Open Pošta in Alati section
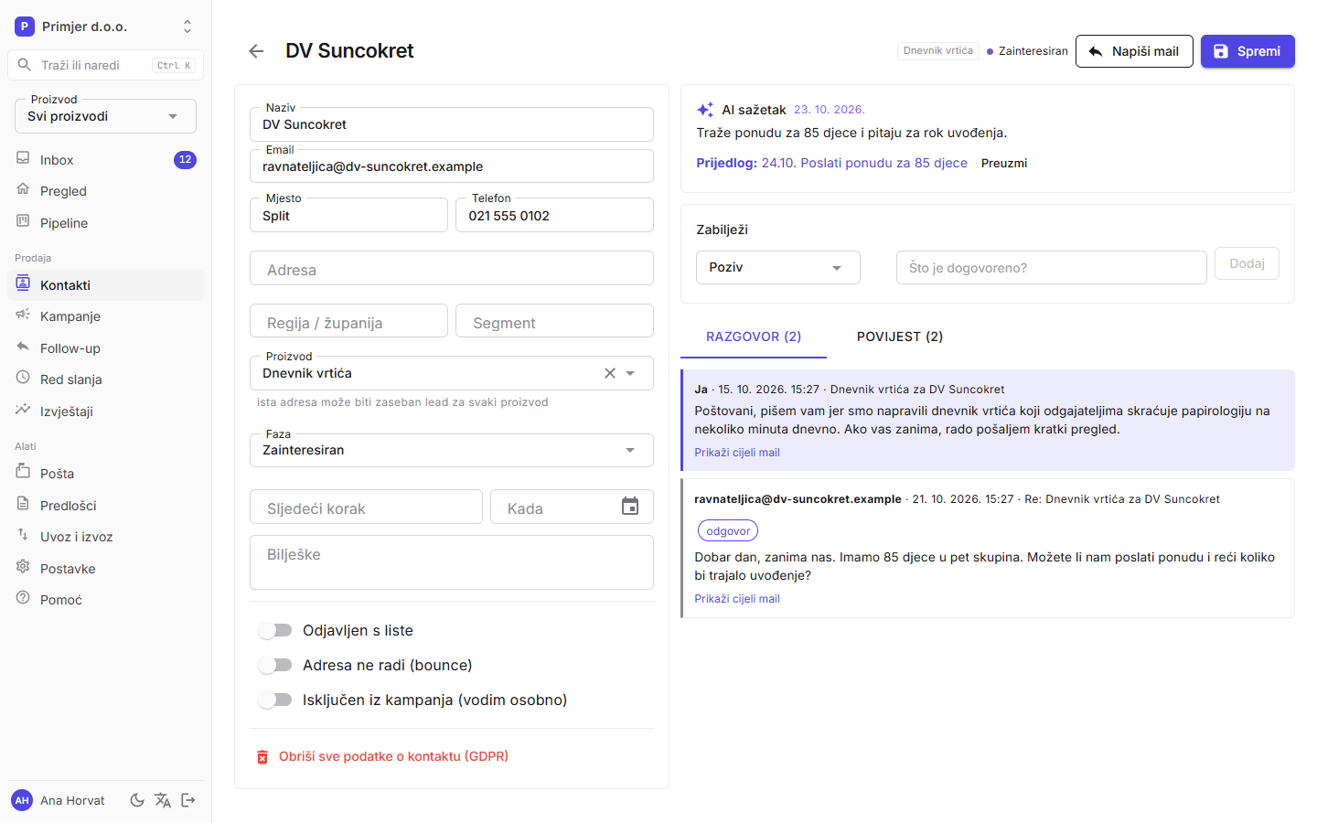Viewport: 1317px width, 823px height. click(106, 474)
